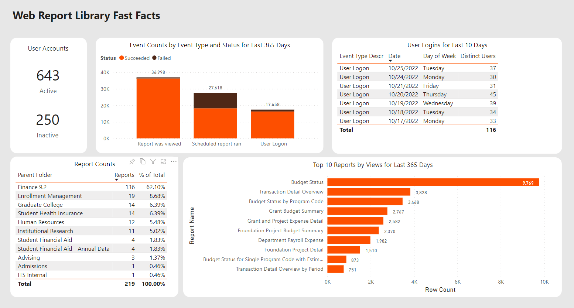Image resolution: width=574 pixels, height=308 pixels.
Task: Select the Report was viewed bar
Action: [158, 109]
